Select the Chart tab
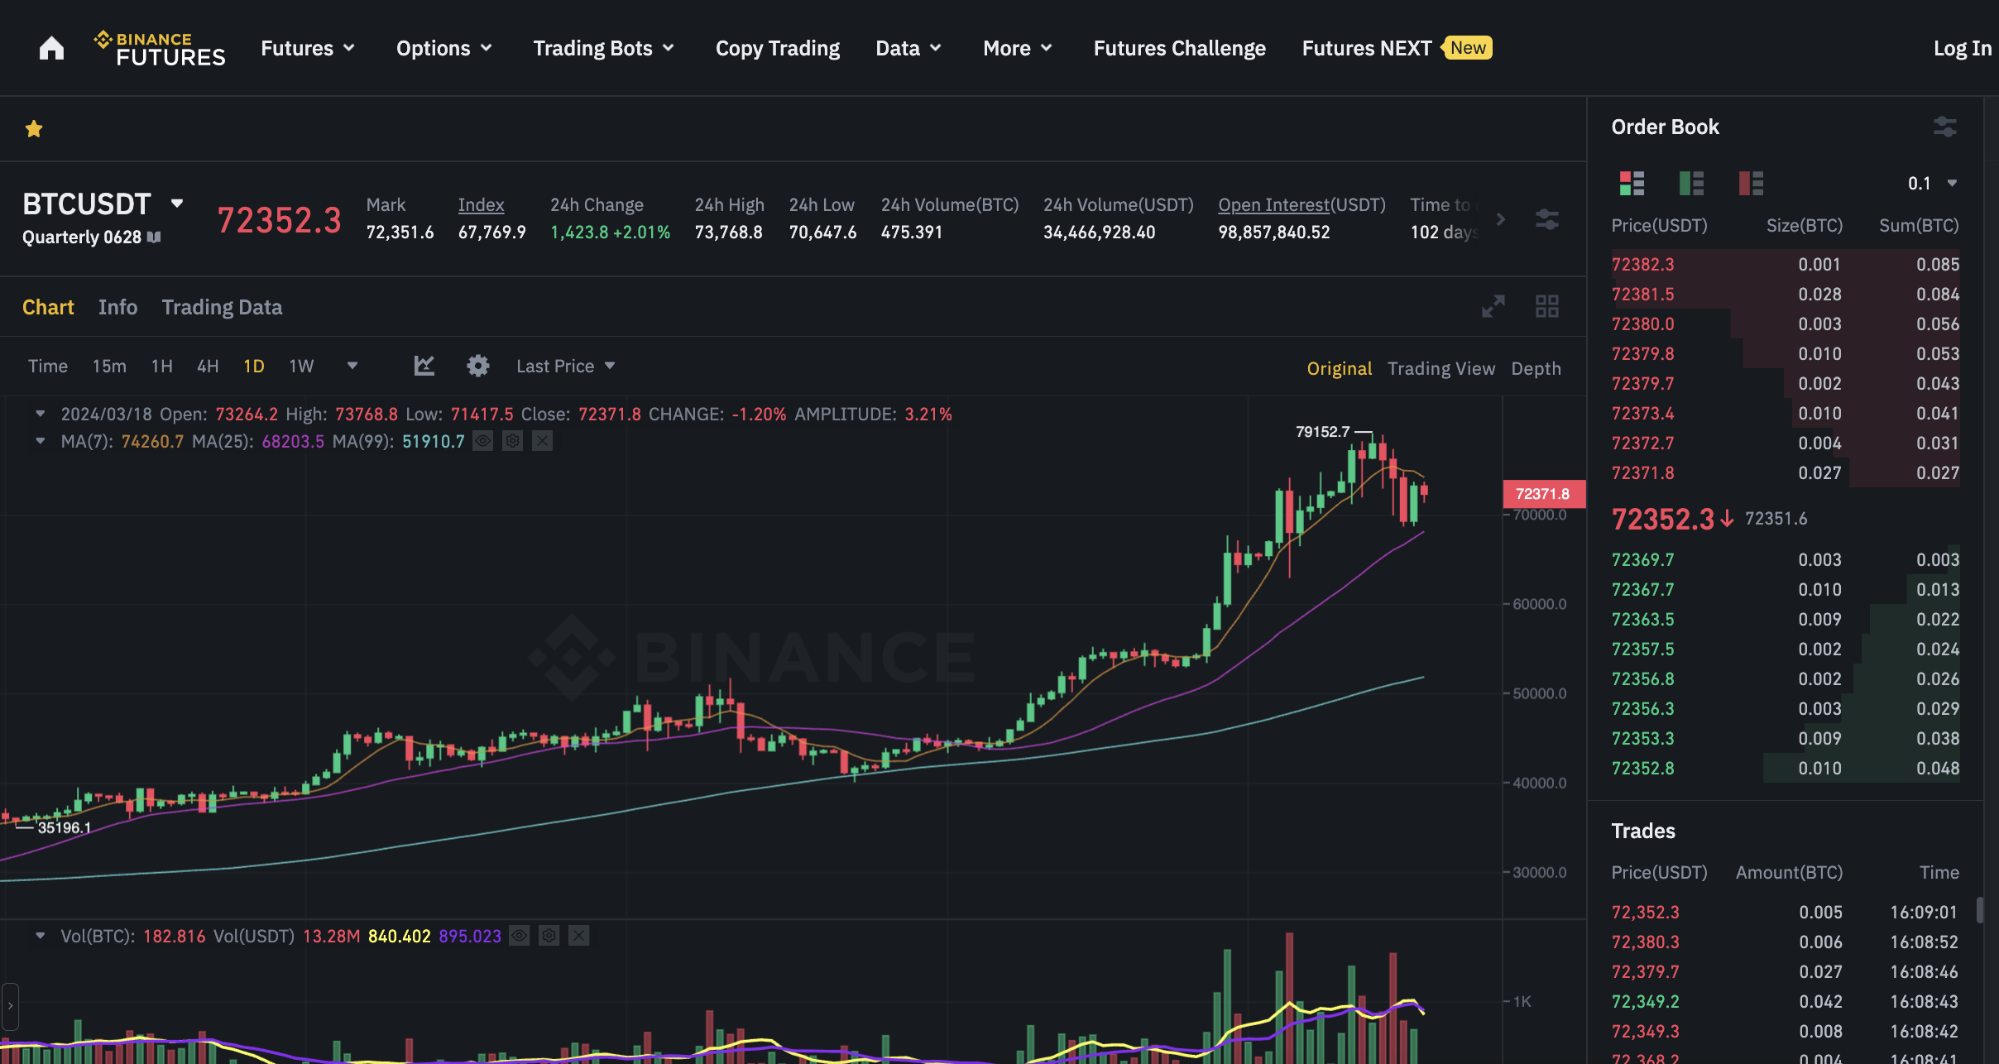This screenshot has width=1999, height=1064. point(48,307)
